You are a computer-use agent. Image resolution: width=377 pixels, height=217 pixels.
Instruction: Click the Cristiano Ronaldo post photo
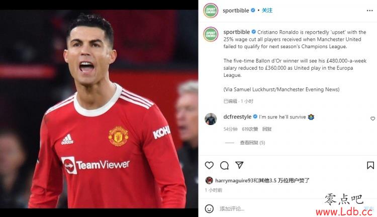click(99, 109)
